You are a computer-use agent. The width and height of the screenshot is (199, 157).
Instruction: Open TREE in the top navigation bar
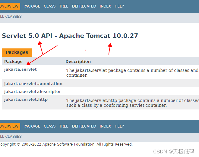pos(64,6)
